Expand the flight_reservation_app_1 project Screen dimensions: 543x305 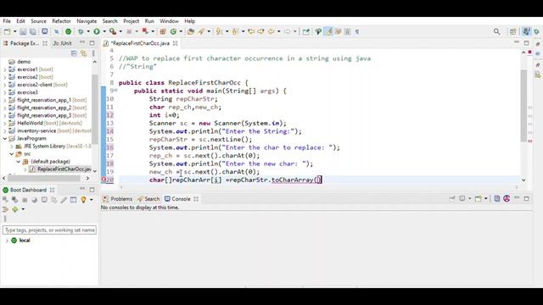coord(5,100)
